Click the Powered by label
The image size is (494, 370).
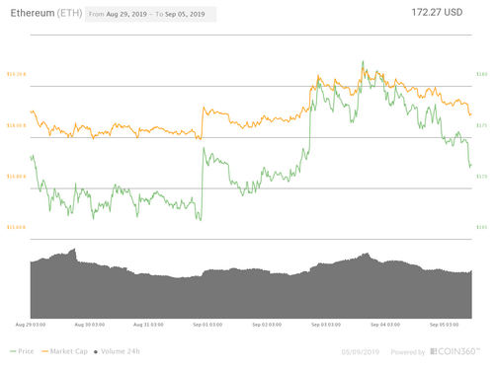(408, 352)
